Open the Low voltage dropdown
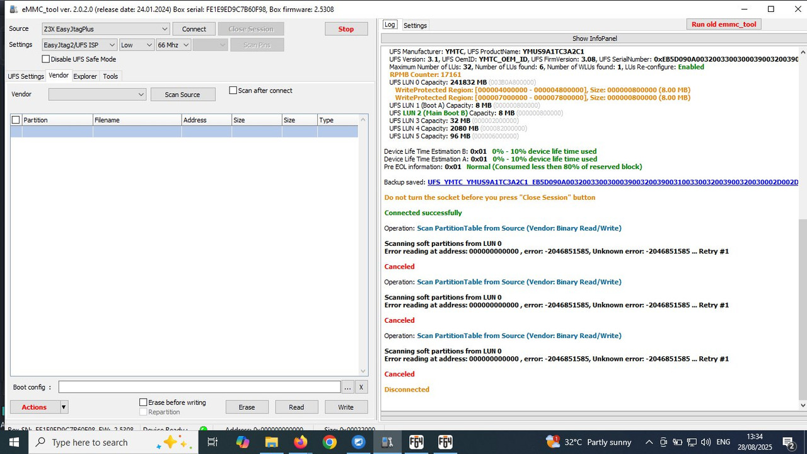Screen dimensions: 807x454 coord(137,45)
